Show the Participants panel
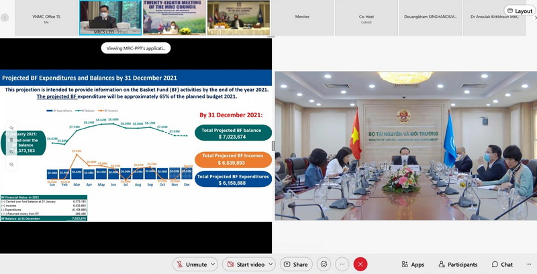This screenshot has width=537, height=274. point(458,265)
